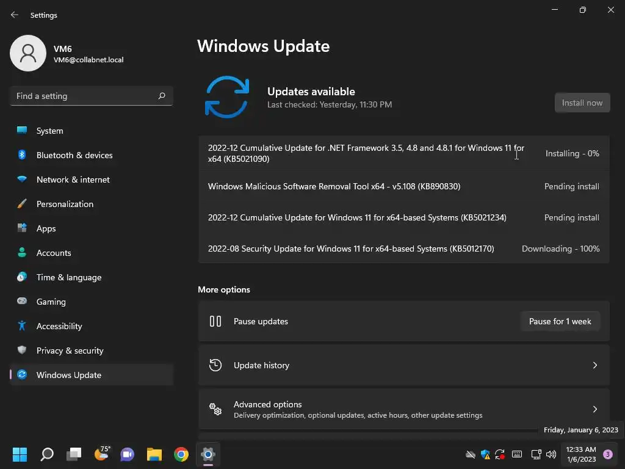
Task: Click the Pause for 1 week button
Action: (x=560, y=321)
